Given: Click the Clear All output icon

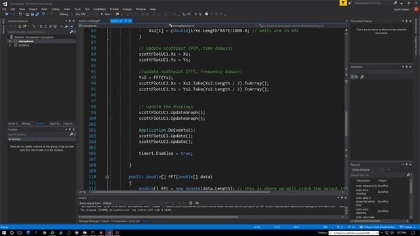Looking at the screenshot, I should (x=190, y=203).
